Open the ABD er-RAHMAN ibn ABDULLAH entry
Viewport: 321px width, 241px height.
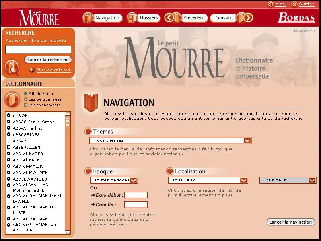click(34, 227)
